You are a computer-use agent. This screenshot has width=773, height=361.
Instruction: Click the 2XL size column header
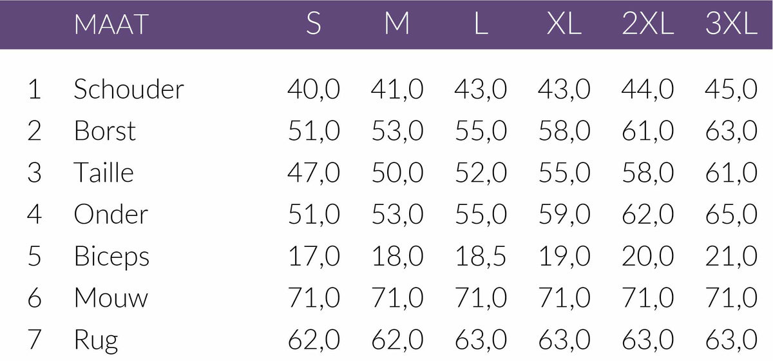pos(647,24)
